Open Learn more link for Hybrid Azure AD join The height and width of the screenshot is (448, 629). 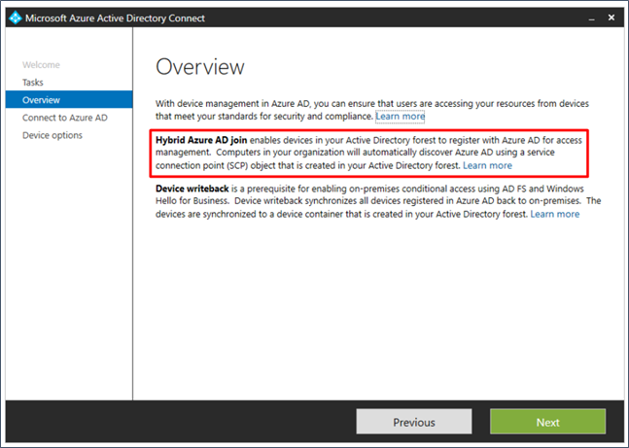coord(487,165)
